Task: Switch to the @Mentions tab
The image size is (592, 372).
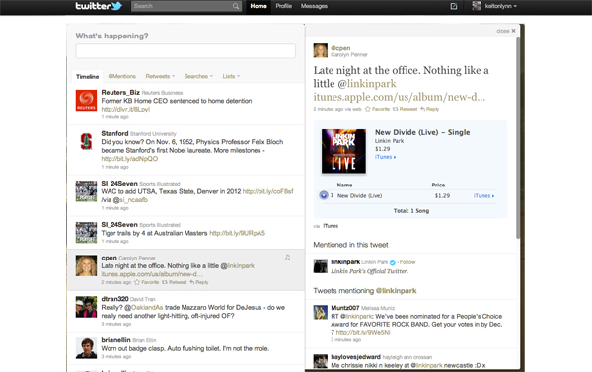Action: (122, 76)
